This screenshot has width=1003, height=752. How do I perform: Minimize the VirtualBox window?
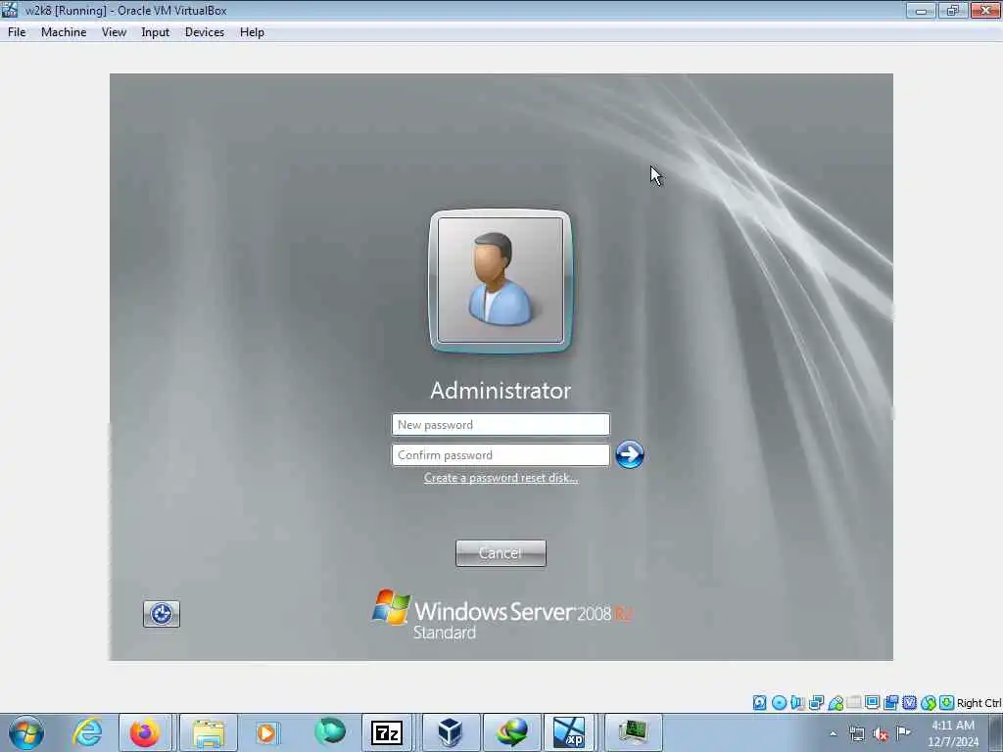point(921,10)
